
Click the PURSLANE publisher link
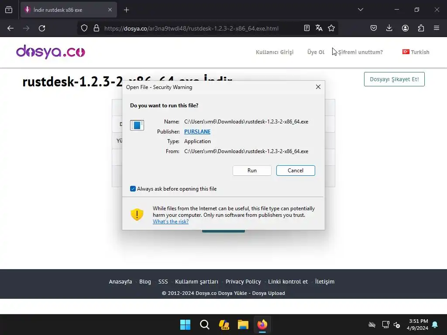point(197,132)
